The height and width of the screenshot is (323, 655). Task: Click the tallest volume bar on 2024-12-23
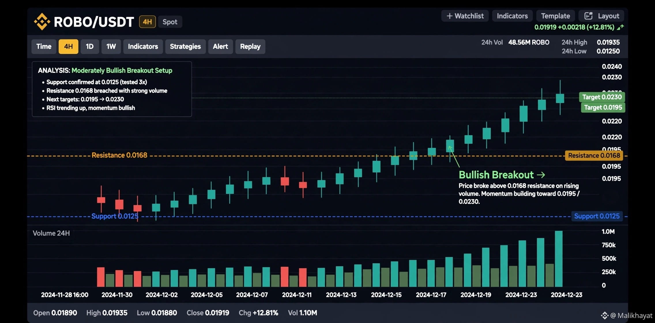pyautogui.click(x=559, y=259)
